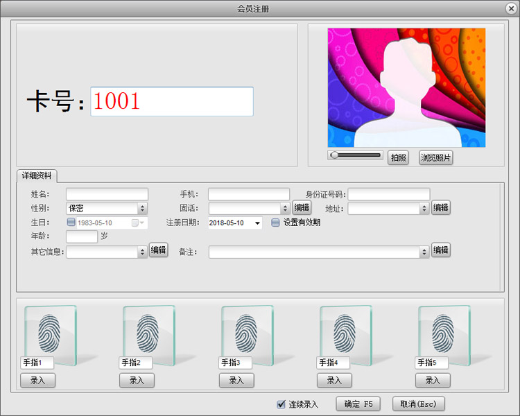520x416 pixels.
Task: Close the 会员注册 dialog window
Action: [511, 8]
